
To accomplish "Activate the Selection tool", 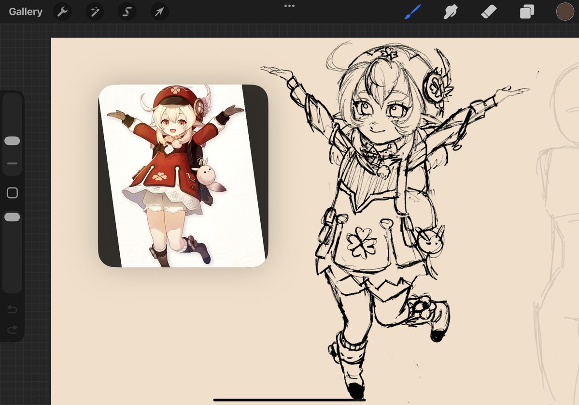I will pos(127,12).
